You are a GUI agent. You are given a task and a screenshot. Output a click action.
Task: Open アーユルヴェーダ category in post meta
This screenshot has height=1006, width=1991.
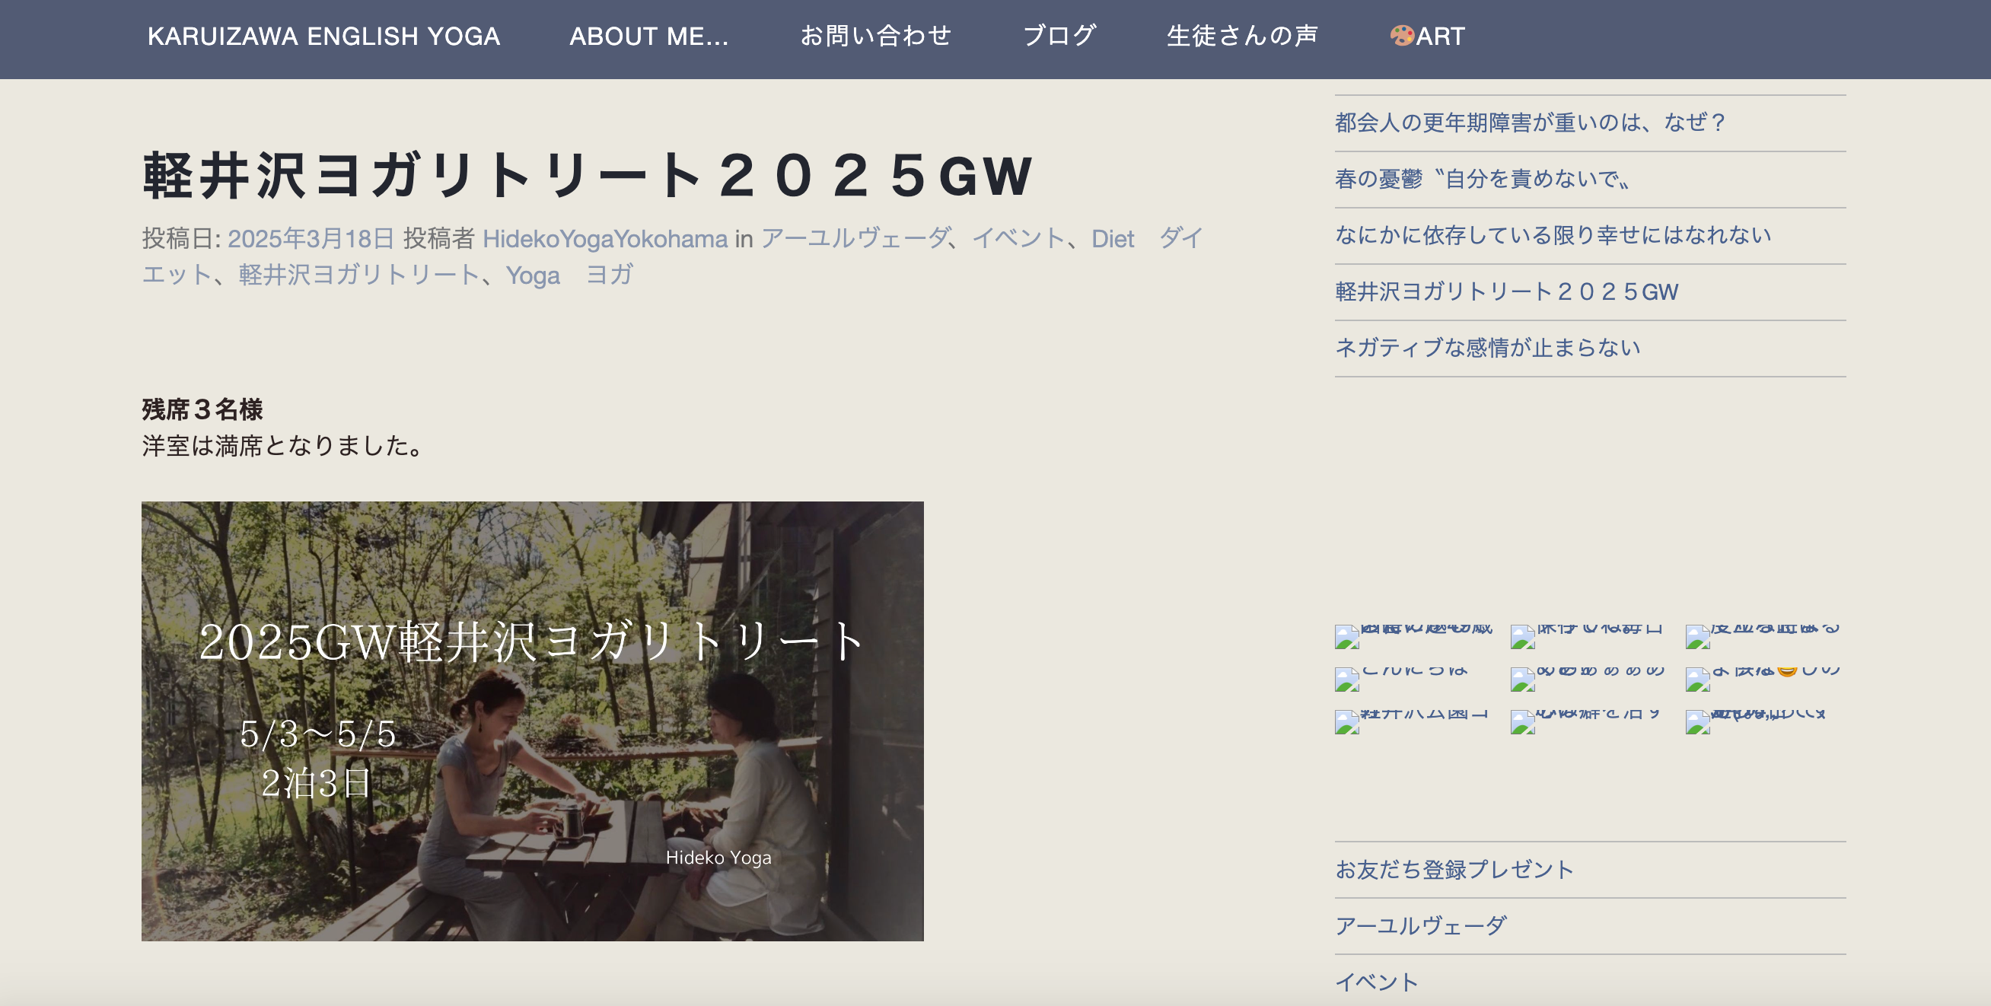point(854,238)
